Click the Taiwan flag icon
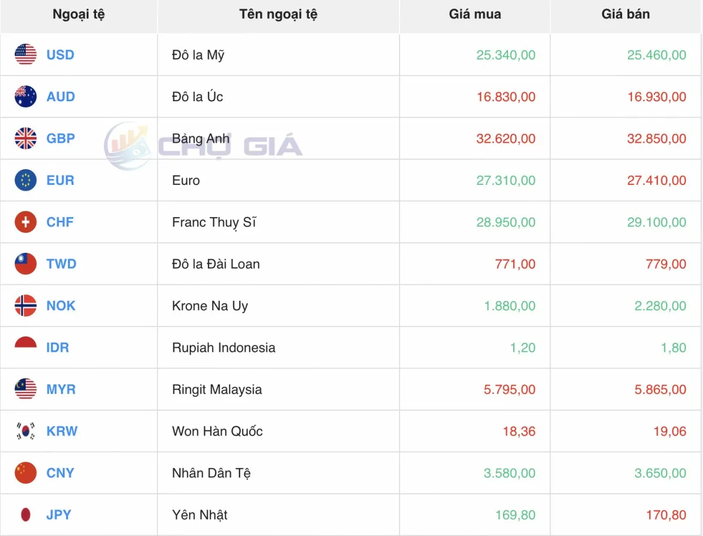Viewport: 703px width, 536px height. [x=26, y=264]
